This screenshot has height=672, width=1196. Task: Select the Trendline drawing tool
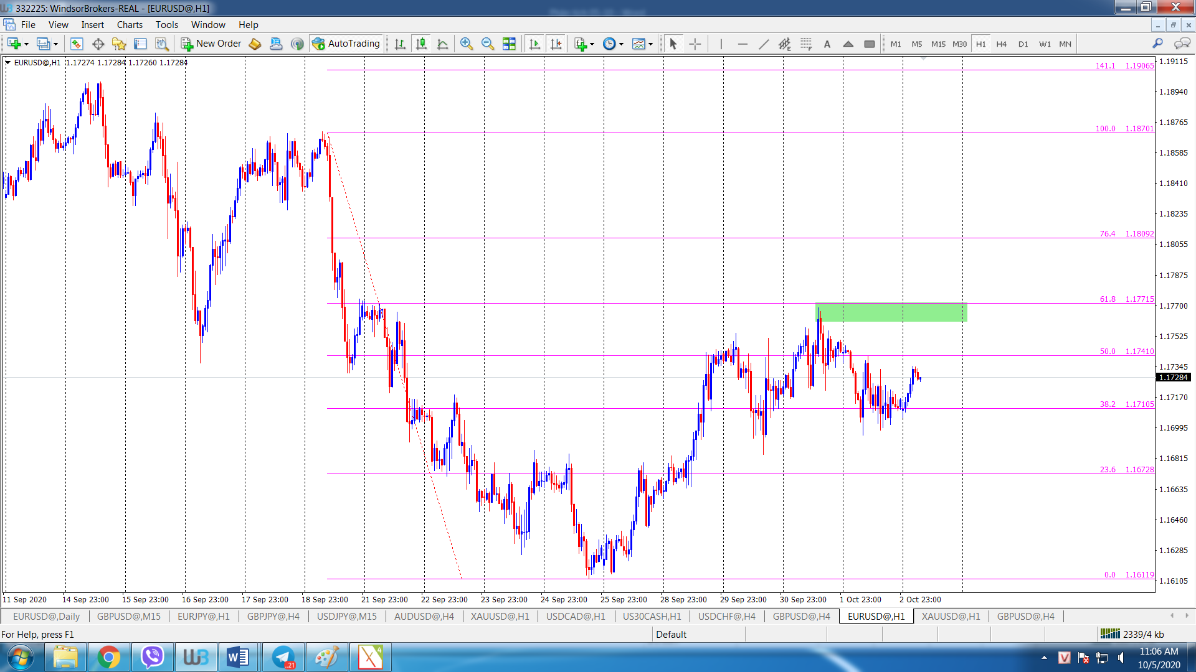(764, 44)
